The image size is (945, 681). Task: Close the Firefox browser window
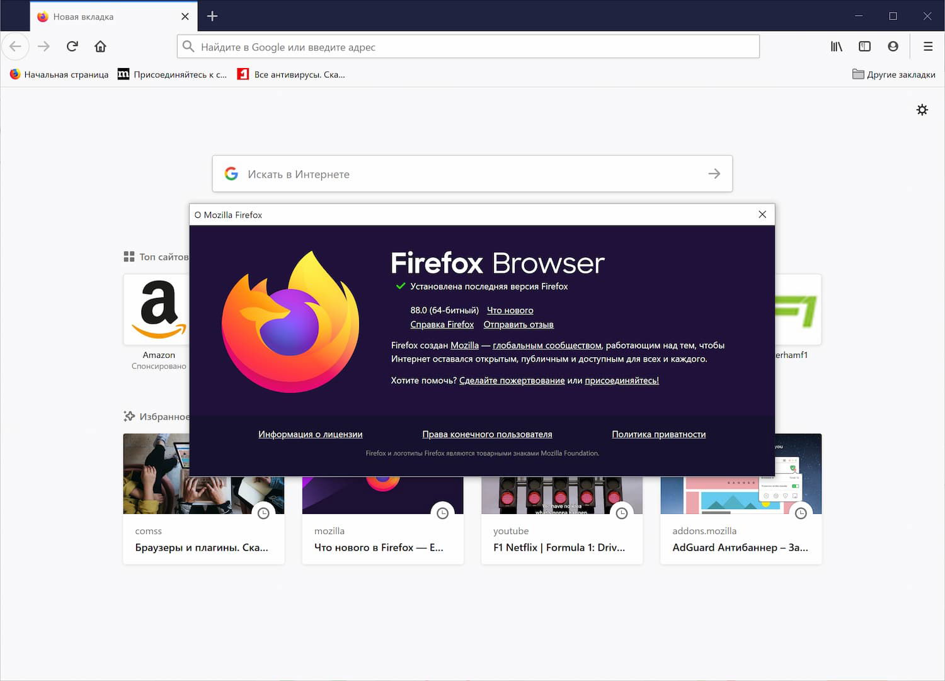pos(927,16)
